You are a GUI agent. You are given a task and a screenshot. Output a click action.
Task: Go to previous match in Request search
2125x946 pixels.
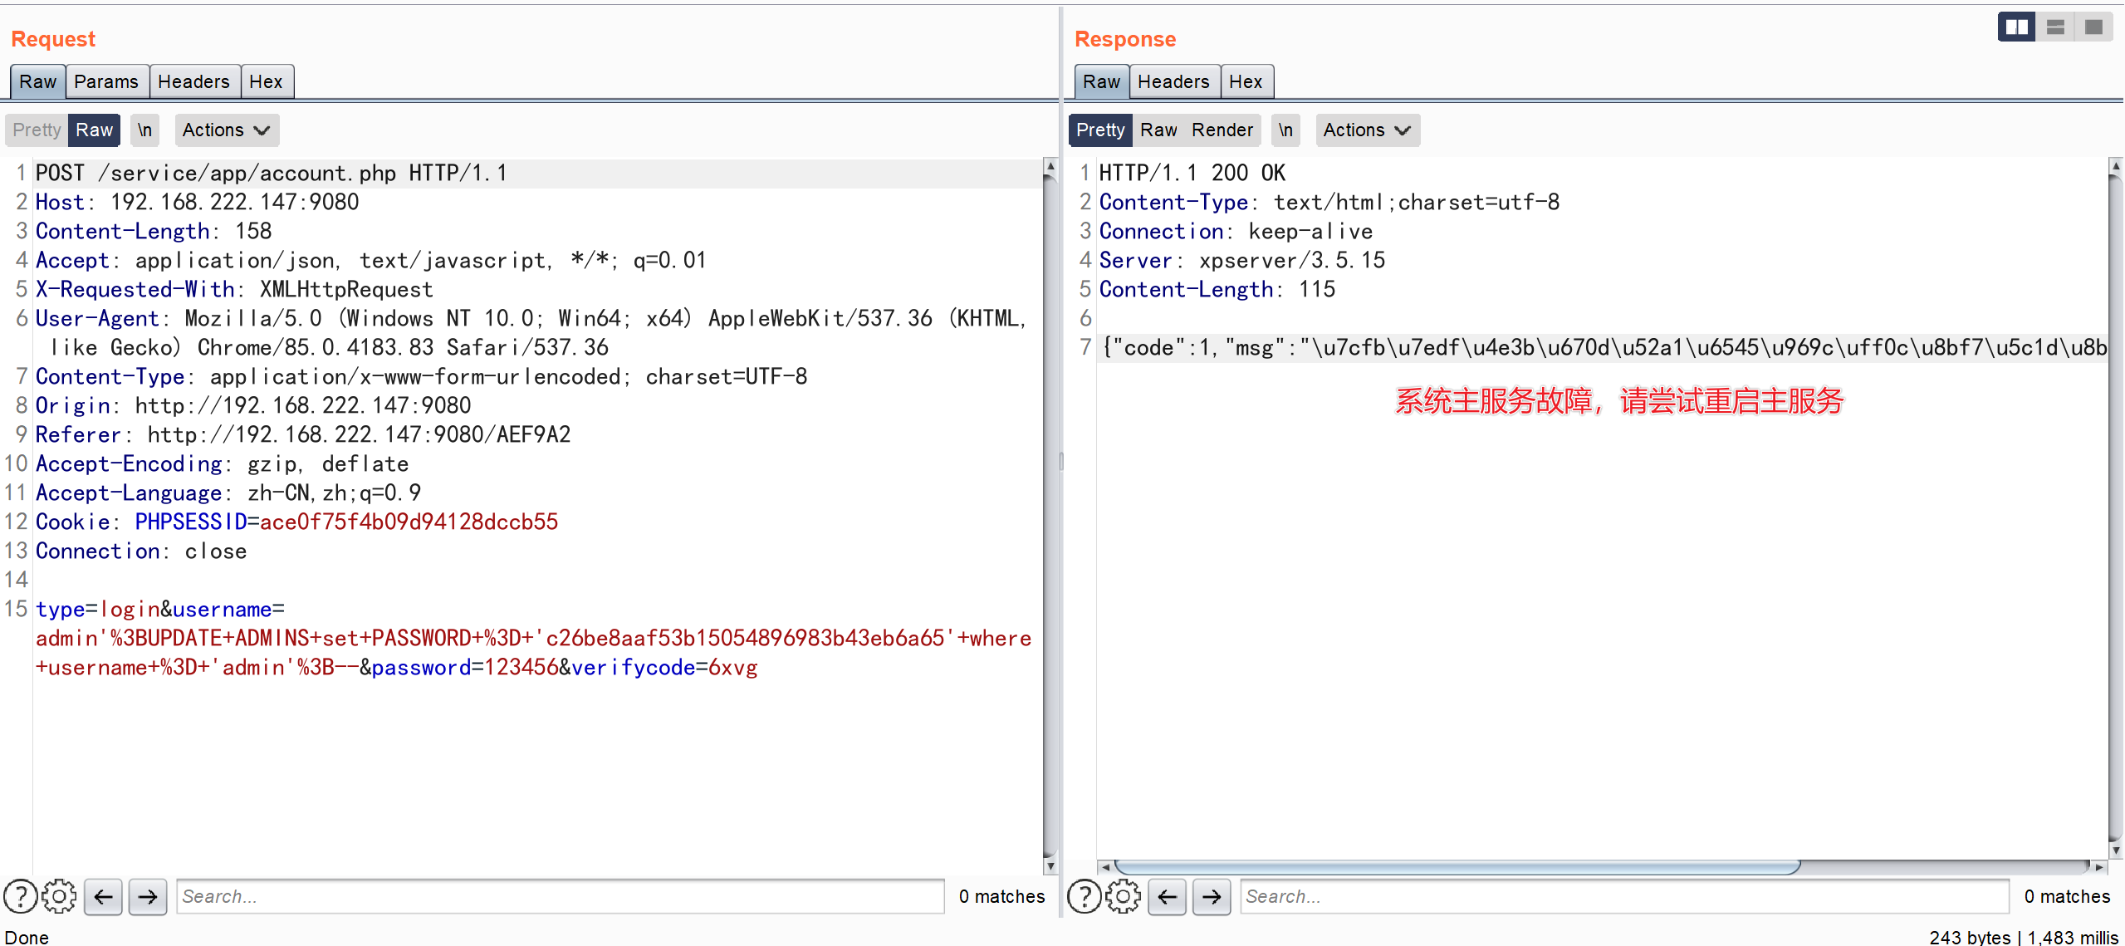pyautogui.click(x=104, y=896)
